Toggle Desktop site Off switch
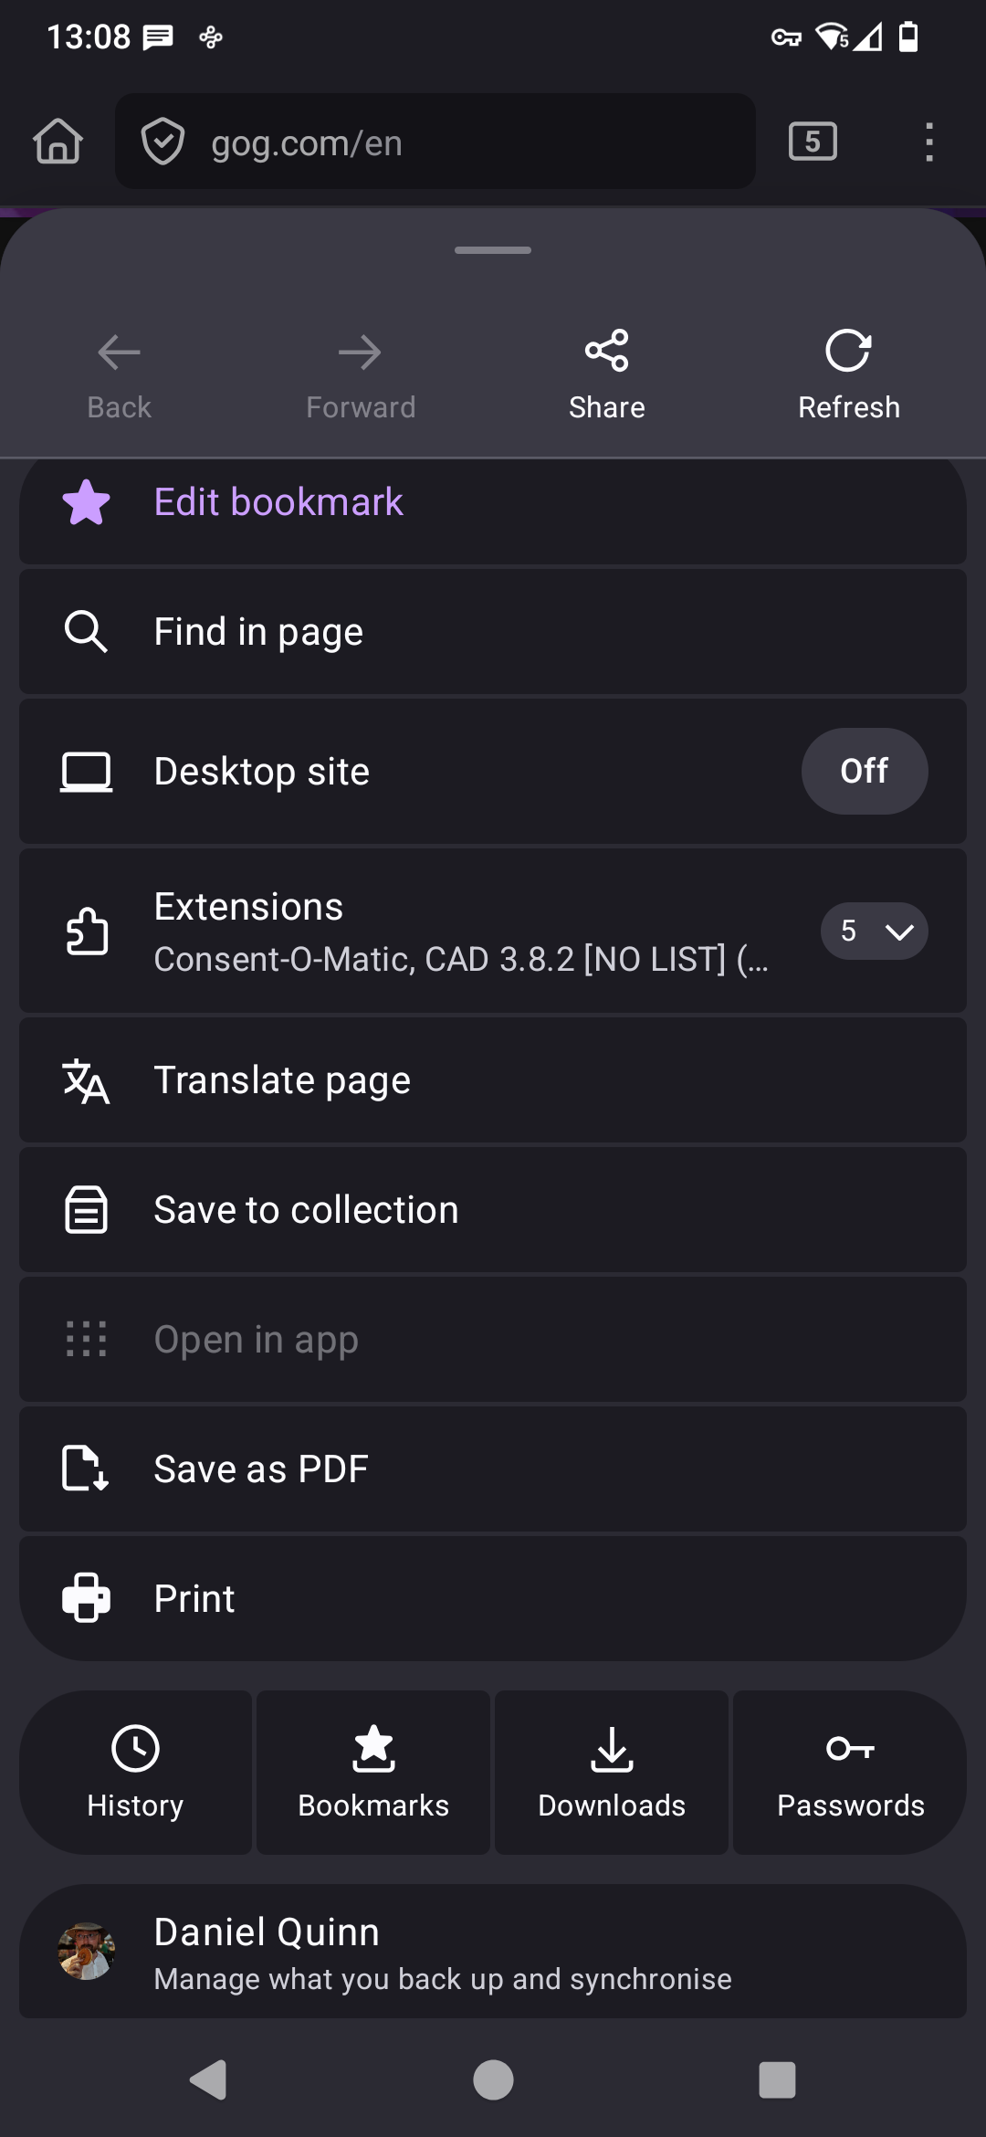The height and width of the screenshot is (2137, 986). pyautogui.click(x=865, y=771)
